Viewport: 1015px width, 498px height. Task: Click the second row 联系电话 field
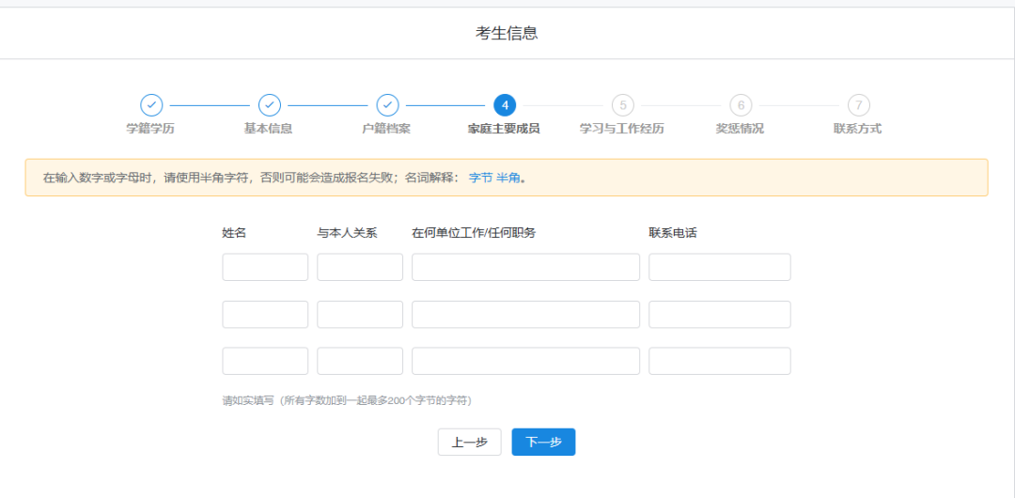(x=720, y=315)
